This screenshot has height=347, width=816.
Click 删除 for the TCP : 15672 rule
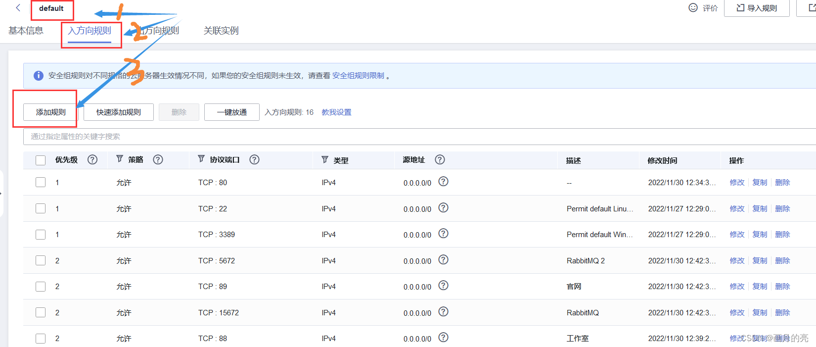point(782,313)
